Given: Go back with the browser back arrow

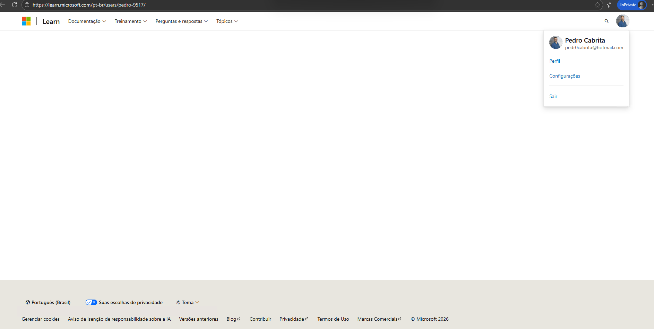Looking at the screenshot, I should coord(2,5).
